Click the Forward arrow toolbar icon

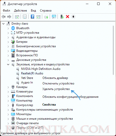(x=9, y=17)
